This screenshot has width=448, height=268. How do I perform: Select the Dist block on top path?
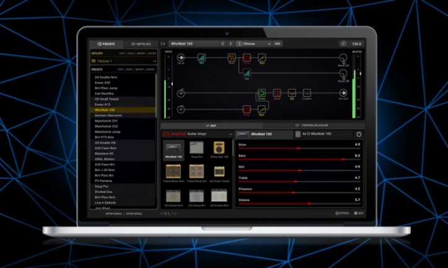232,58
